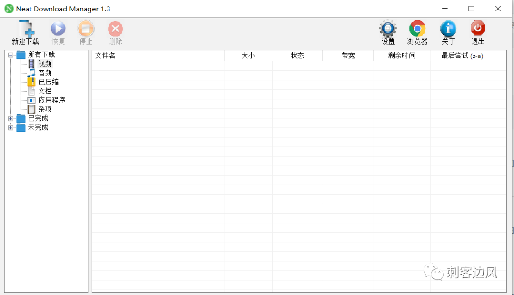The image size is (514, 295).
Task: Maximize the Neat Download Manager window
Action: (x=471, y=9)
